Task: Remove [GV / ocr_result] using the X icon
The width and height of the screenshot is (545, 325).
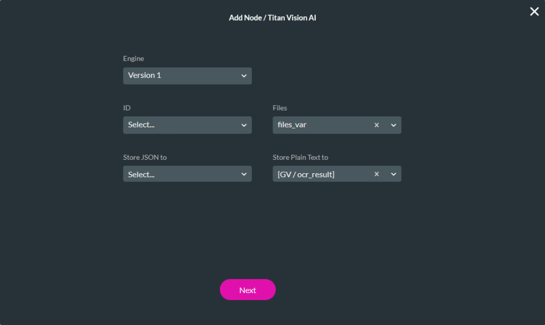Action: click(376, 174)
